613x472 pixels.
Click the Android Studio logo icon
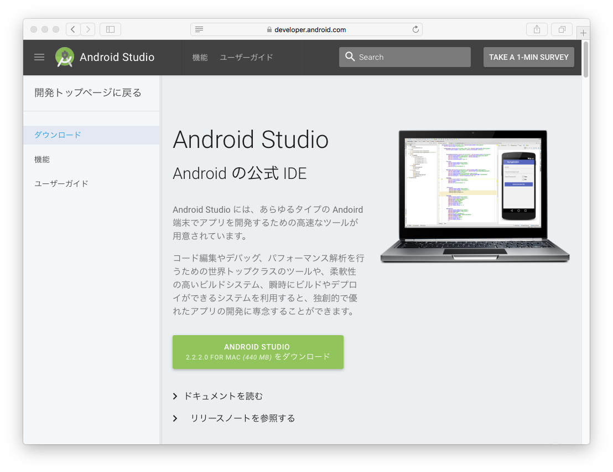[65, 57]
